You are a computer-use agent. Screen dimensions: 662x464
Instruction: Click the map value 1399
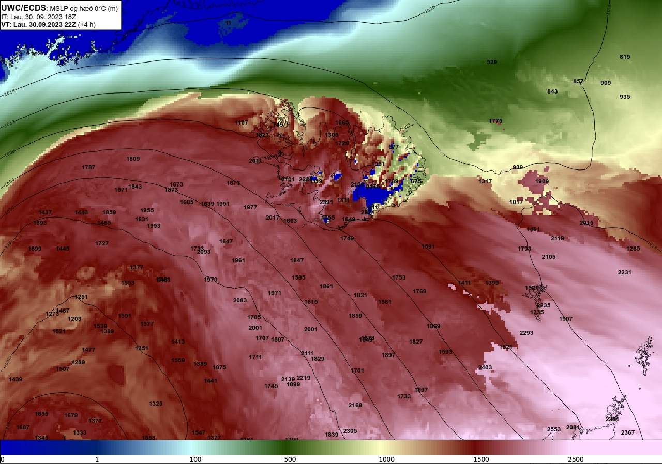(492, 283)
